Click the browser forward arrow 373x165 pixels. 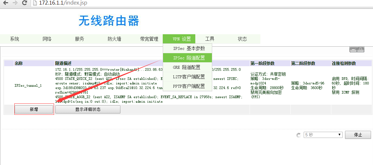click(15, 3)
